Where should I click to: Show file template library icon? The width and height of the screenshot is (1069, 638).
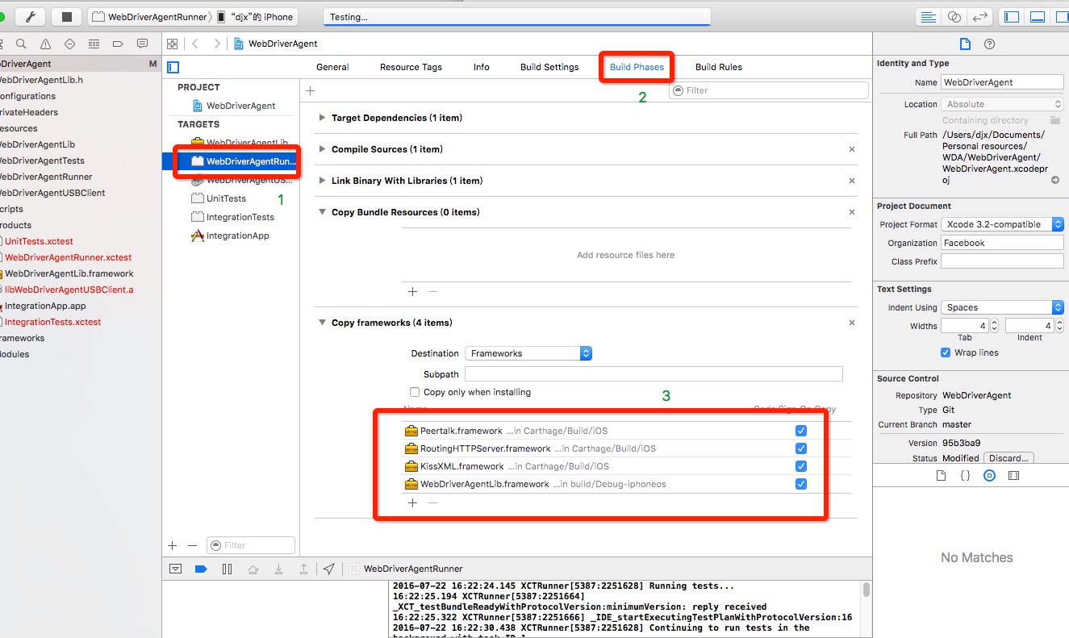pos(941,476)
